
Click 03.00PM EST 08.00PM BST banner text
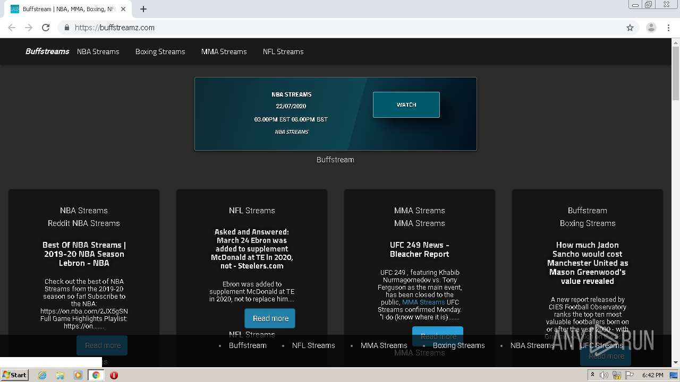pyautogui.click(x=291, y=119)
